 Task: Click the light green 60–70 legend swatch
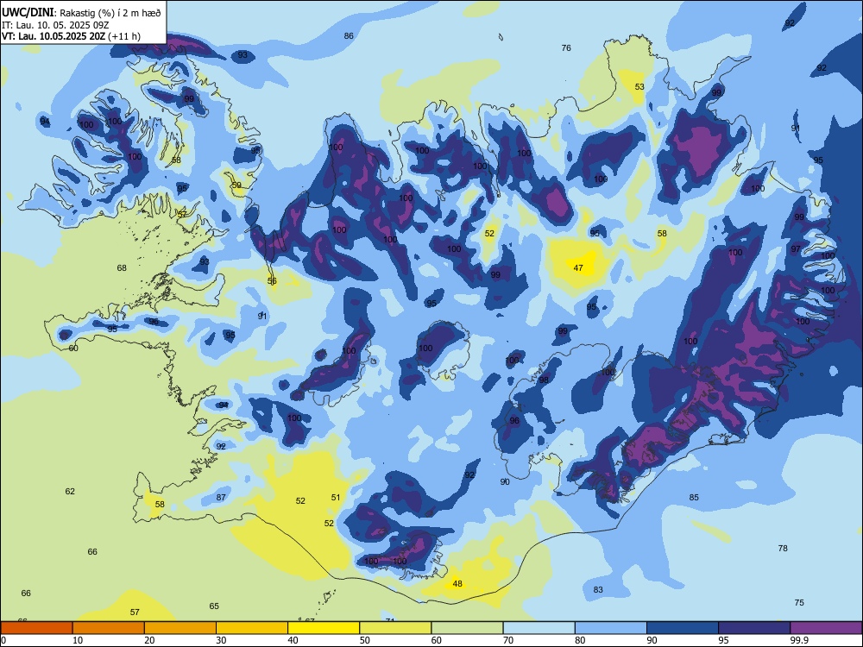(x=467, y=628)
